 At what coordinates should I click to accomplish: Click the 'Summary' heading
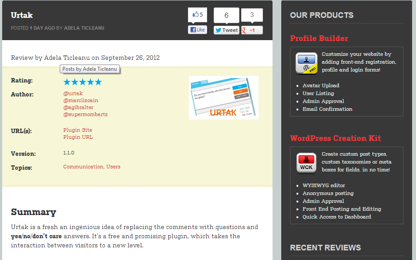34,212
